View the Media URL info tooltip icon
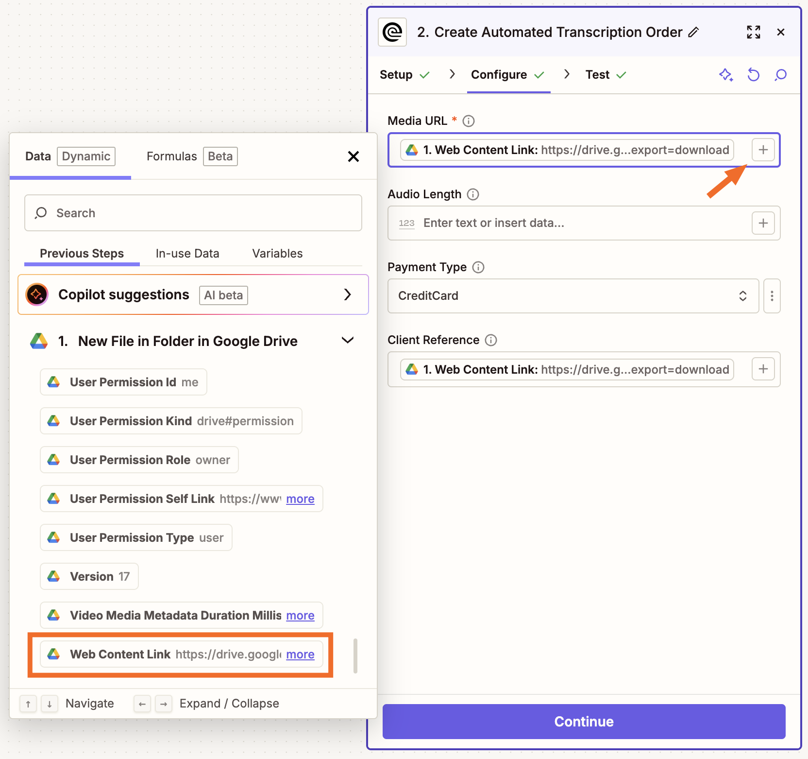808x759 pixels. coord(468,121)
